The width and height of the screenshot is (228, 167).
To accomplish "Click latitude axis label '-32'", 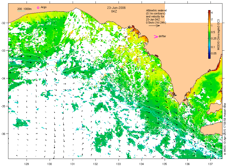I will click(x=3, y=23).
